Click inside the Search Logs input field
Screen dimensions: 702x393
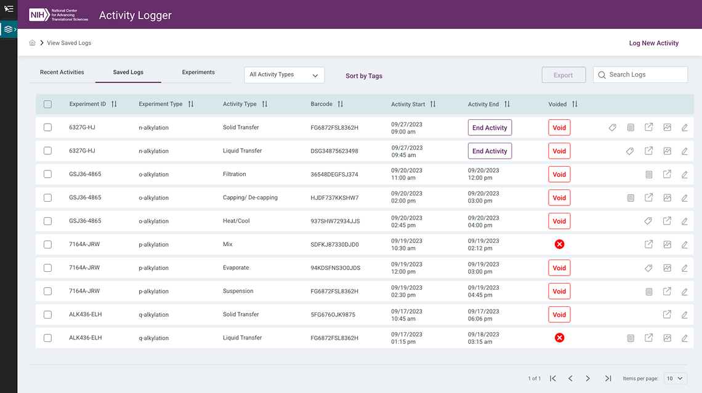click(640, 74)
